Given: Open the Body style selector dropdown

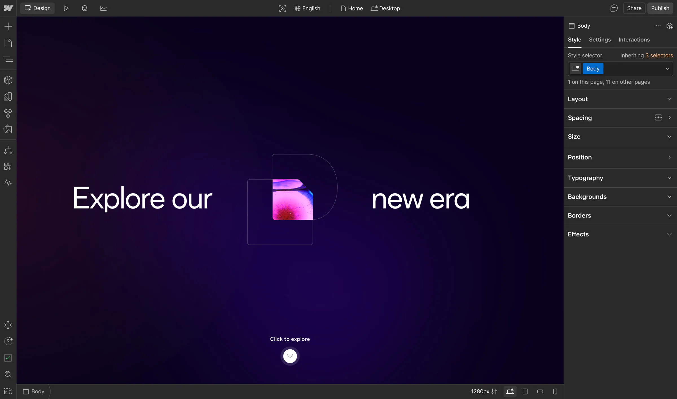Looking at the screenshot, I should (x=667, y=68).
